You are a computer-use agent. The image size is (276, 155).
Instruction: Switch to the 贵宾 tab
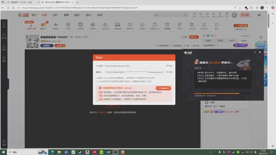[232, 41]
